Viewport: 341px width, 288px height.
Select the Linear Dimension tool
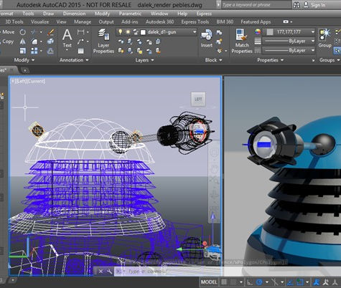[x=81, y=32]
